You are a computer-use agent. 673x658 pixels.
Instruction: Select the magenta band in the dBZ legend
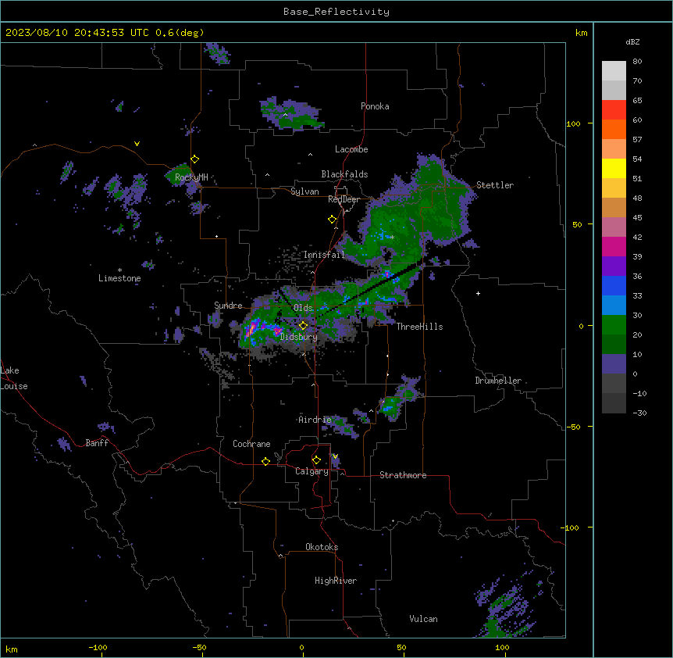[x=614, y=246]
